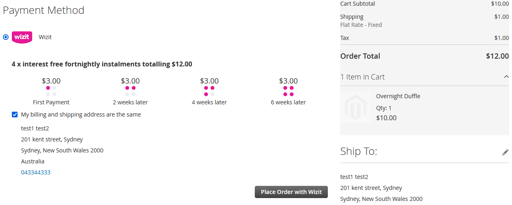
Task: Click the collapse chevron next to Item in Cart
Action: tap(506, 77)
